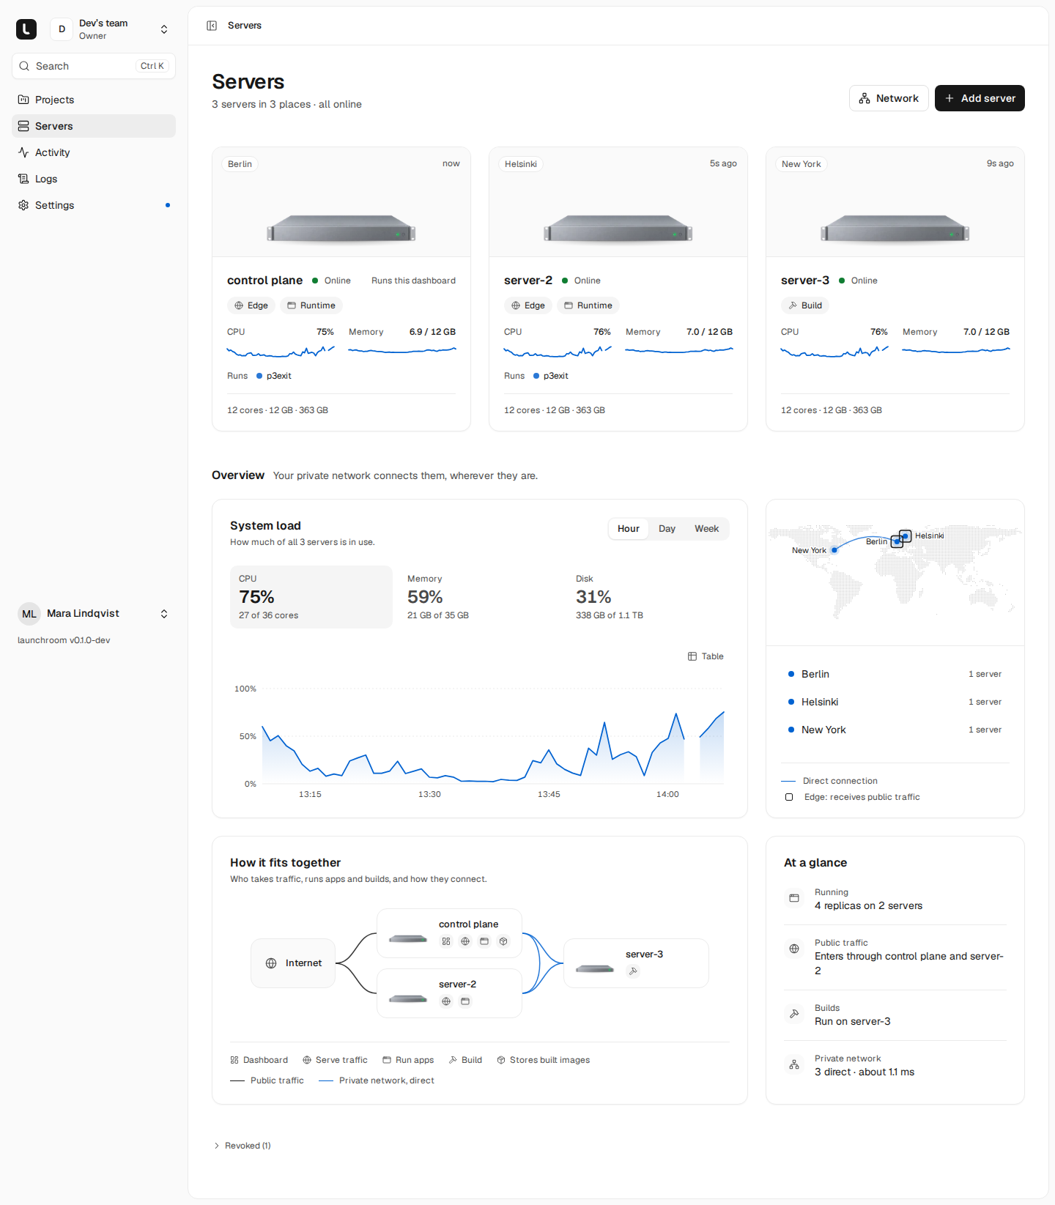Click build hammer icon in server-3 node
1055x1205 pixels.
[633, 971]
